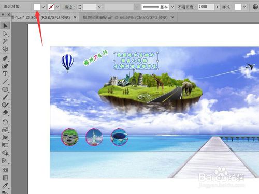Select the Free Transform tool

[x=5, y=145]
